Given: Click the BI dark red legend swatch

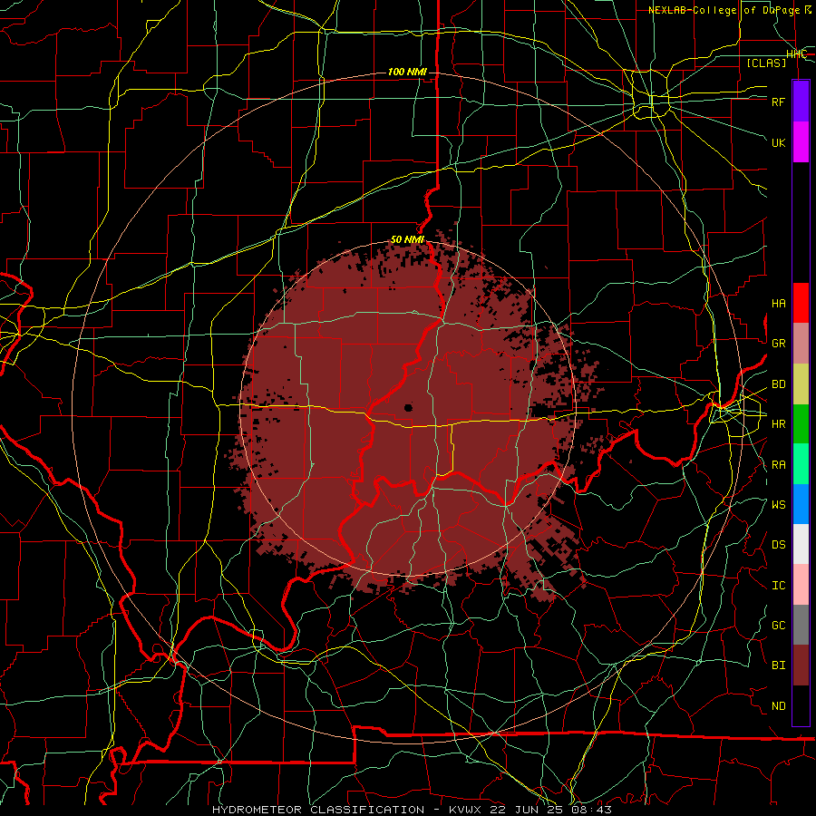Looking at the screenshot, I should [x=801, y=665].
